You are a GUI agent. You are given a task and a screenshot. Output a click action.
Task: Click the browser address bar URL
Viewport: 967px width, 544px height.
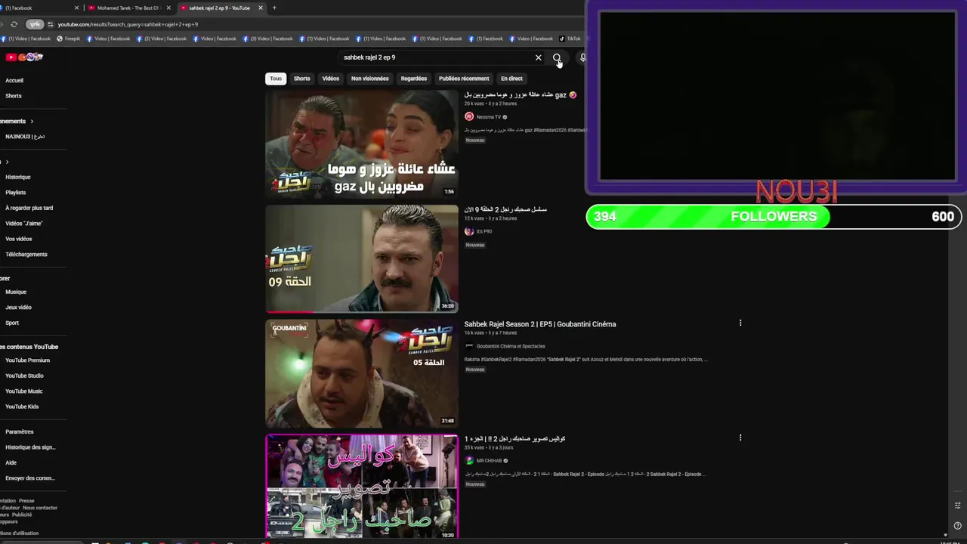click(x=128, y=24)
